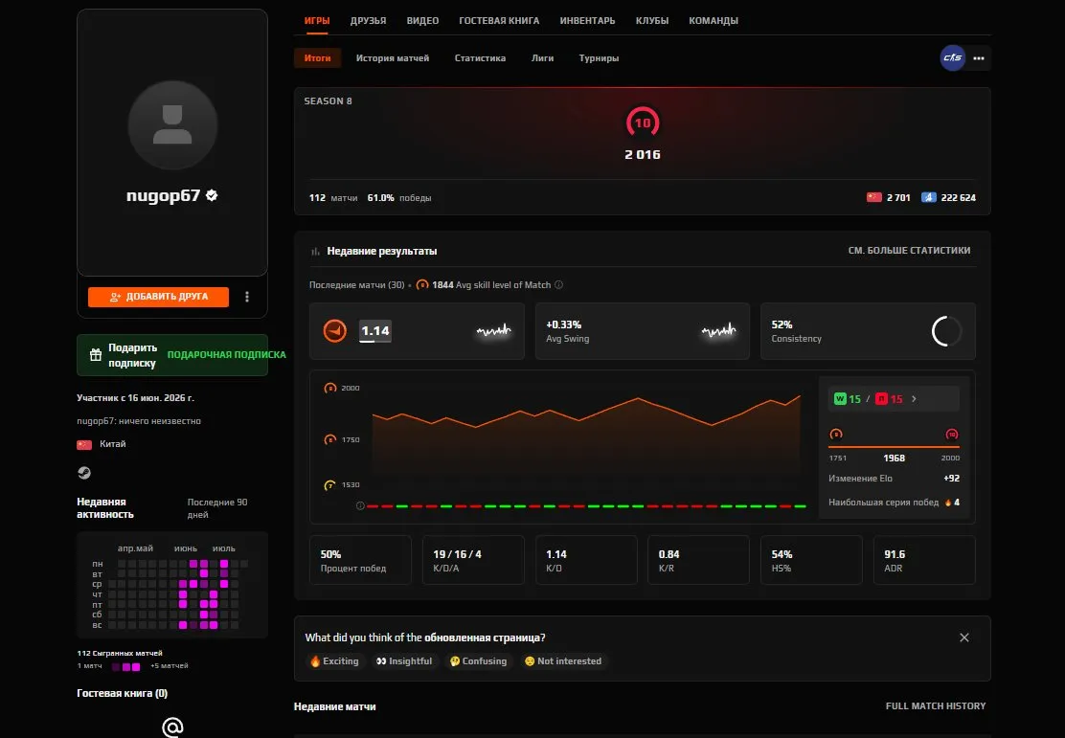1065x738 pixels.
Task: Click Подарить подписку gift button
Action: pos(172,355)
